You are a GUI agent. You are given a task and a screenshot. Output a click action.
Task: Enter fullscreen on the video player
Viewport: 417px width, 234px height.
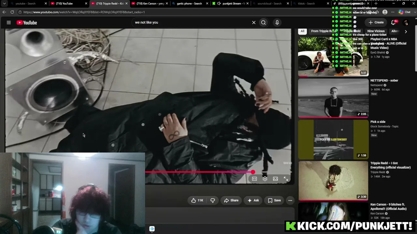pyautogui.click(x=286, y=179)
